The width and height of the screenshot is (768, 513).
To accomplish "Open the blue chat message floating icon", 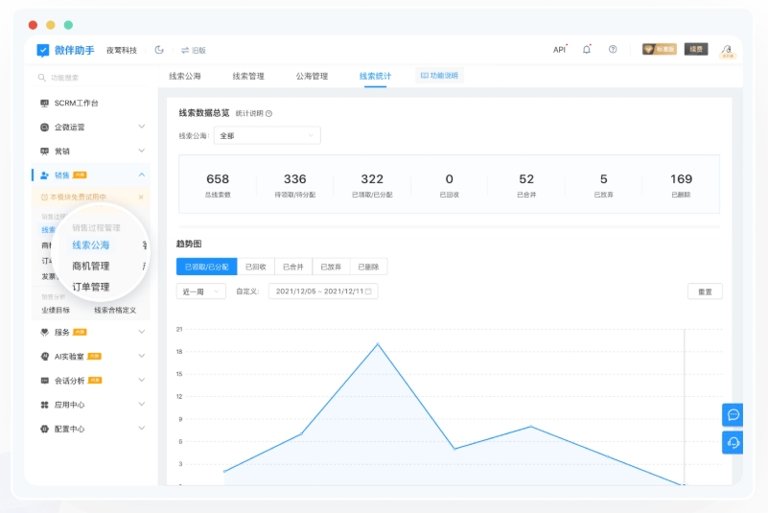I will (x=733, y=414).
